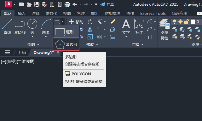Switch to the 开始 (Start) file tab
The image size is (202, 121).
[x=22, y=52]
